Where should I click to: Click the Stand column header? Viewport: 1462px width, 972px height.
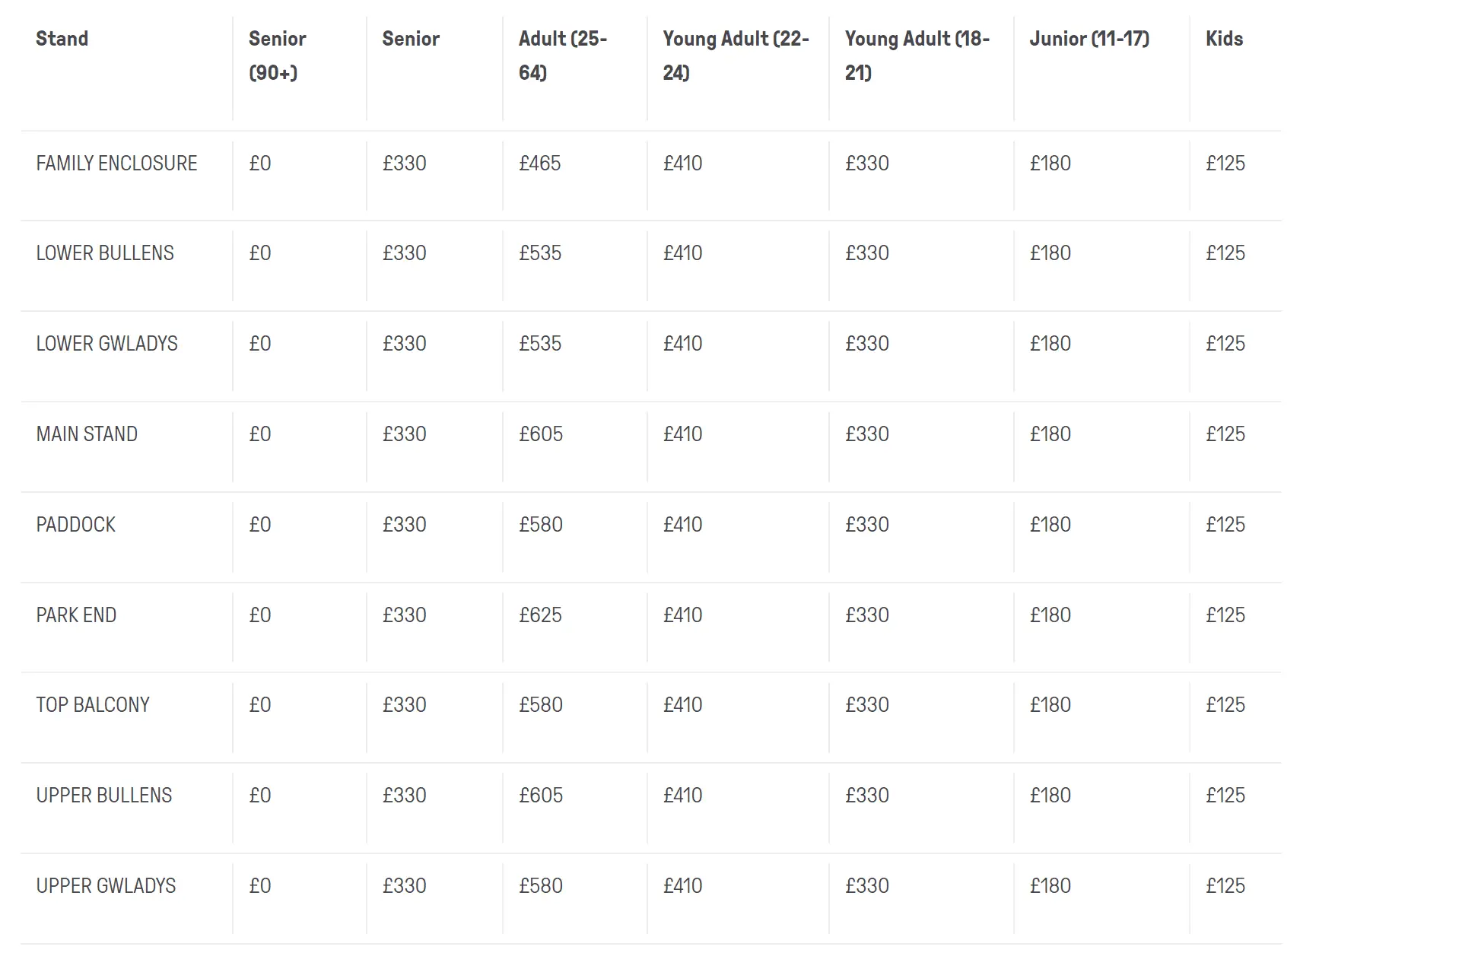point(62,39)
